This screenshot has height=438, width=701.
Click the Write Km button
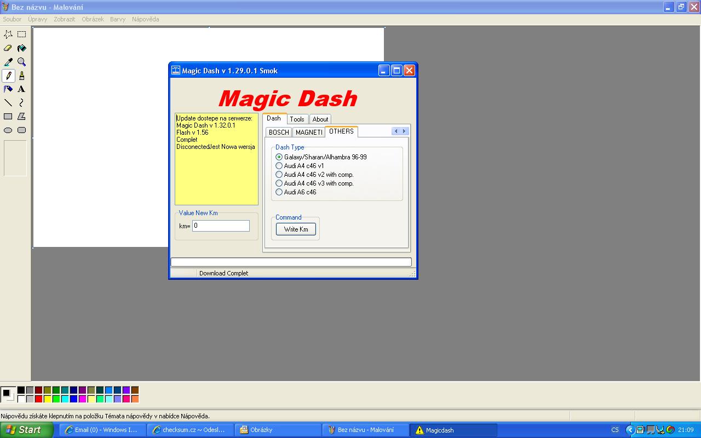[296, 229]
